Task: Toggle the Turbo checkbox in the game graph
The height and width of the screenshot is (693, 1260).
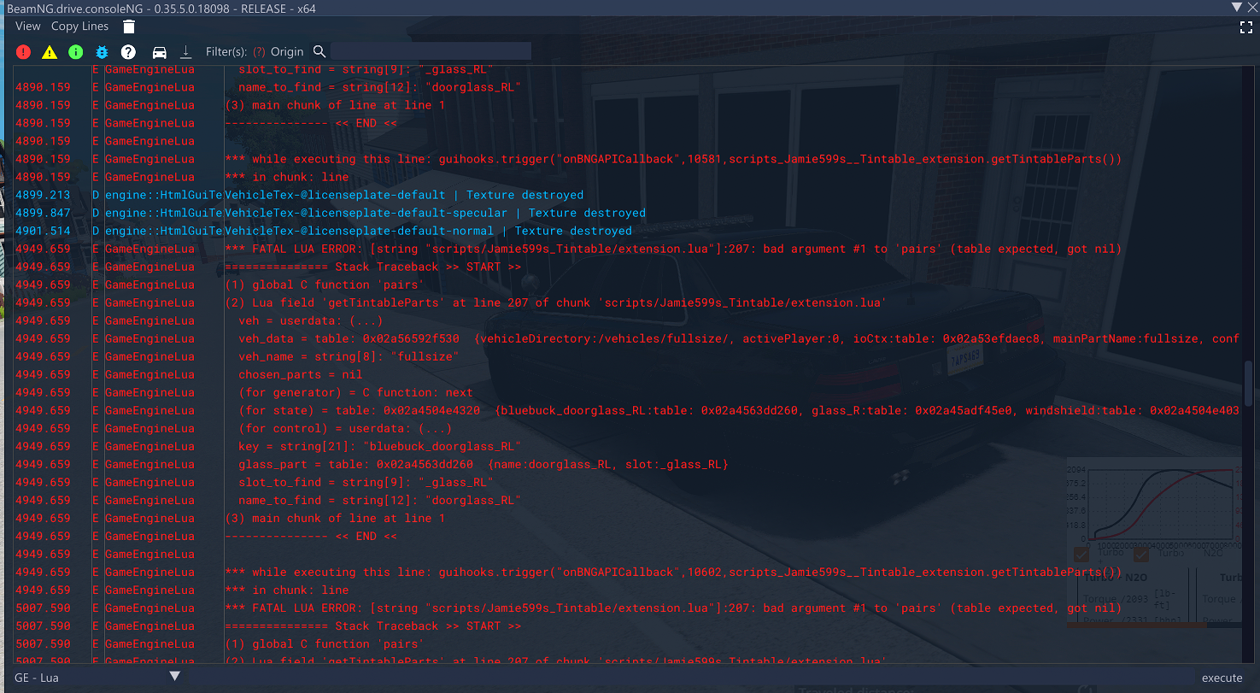Action: tap(1141, 555)
